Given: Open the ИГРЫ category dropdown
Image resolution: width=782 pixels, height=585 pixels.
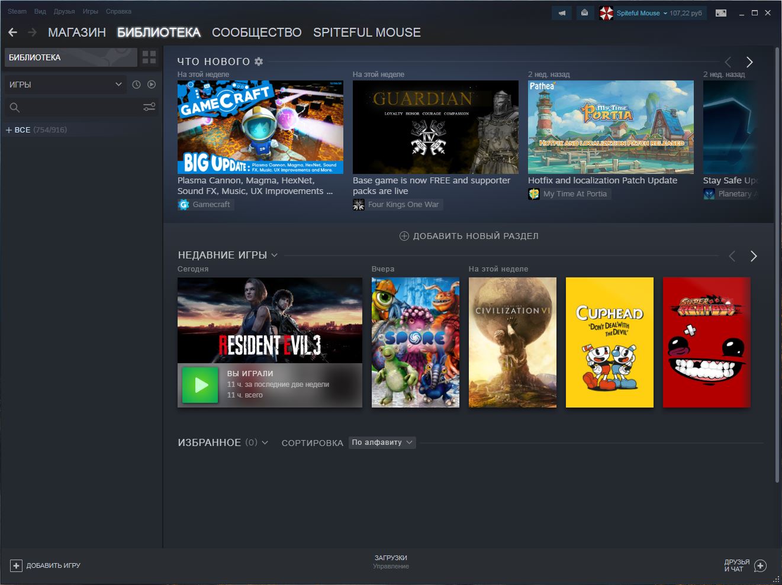Looking at the screenshot, I should pos(65,85).
